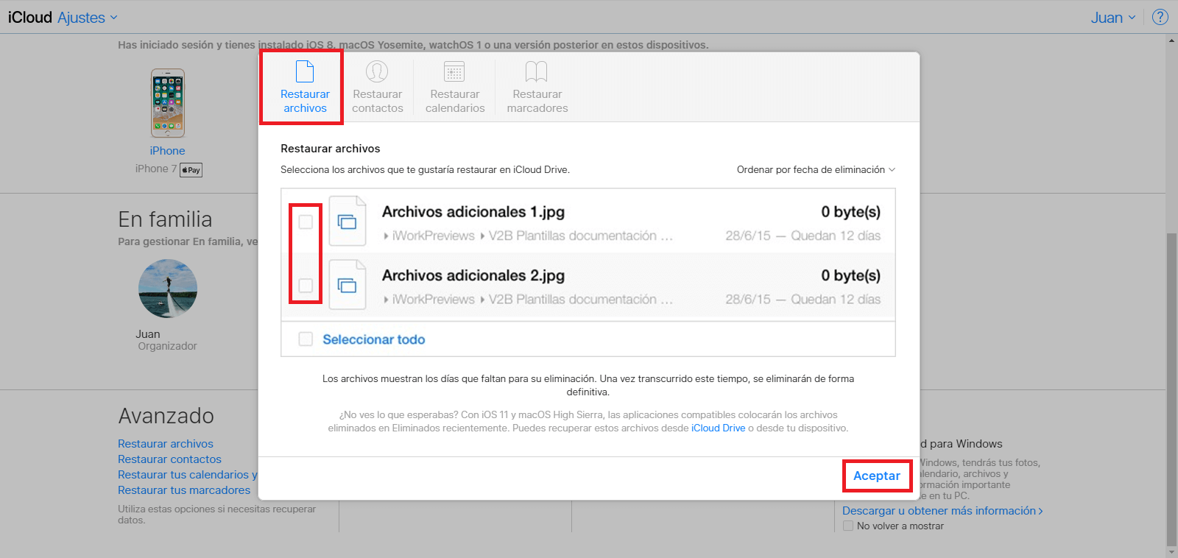Check the Archivos adicionales 2.jpg checkbox
This screenshot has width=1178, height=558.
(306, 285)
